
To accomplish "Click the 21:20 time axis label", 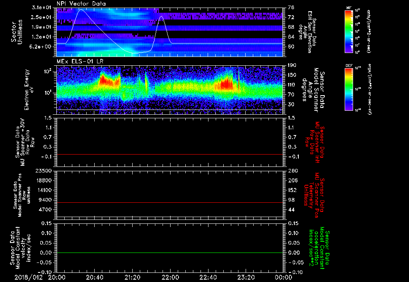I will coord(132,277).
